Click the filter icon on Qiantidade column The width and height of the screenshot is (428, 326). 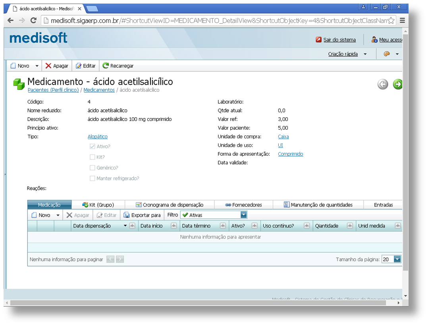(350, 225)
